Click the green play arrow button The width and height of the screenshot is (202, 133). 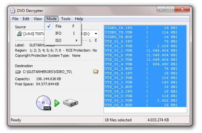pyautogui.click(x=57, y=103)
